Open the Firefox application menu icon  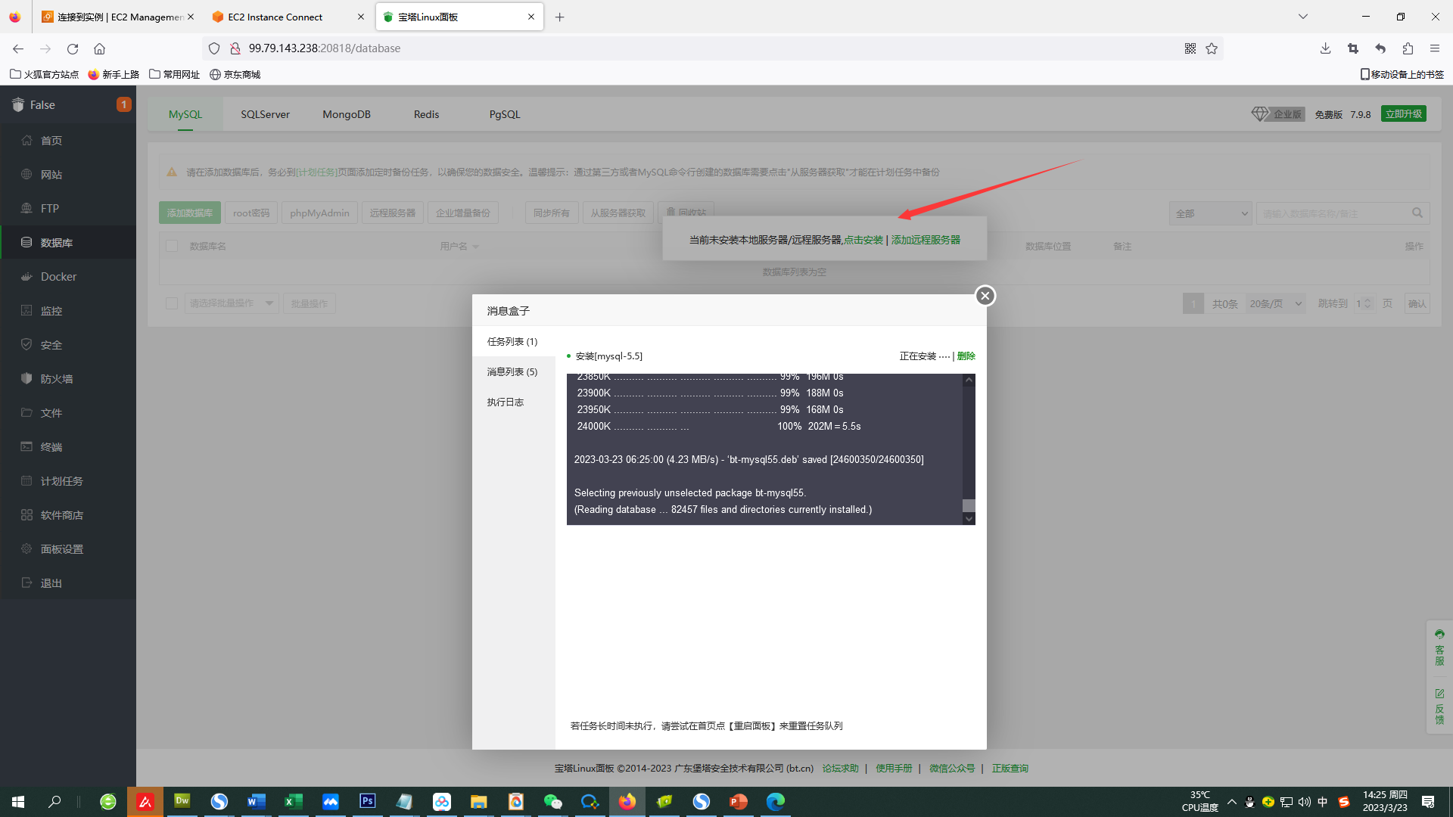click(1435, 48)
